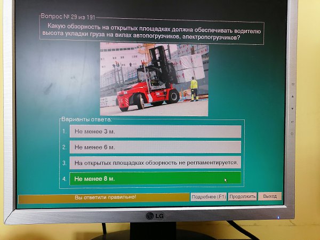Select answer "Не менее 3 м."
This screenshot has width=320, height=240.
155,131
